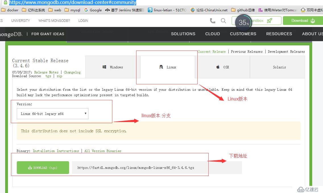Open the docker bookmark folder
Screen dimensions: 323x193
pos(10,10)
